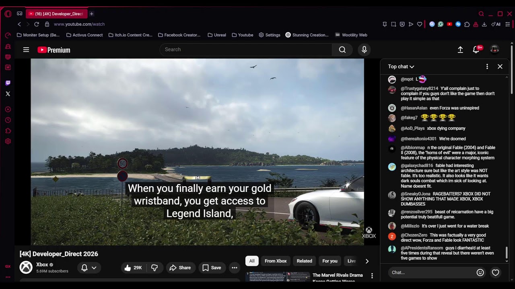Add page to bookmarks with heart icon

click(420, 24)
